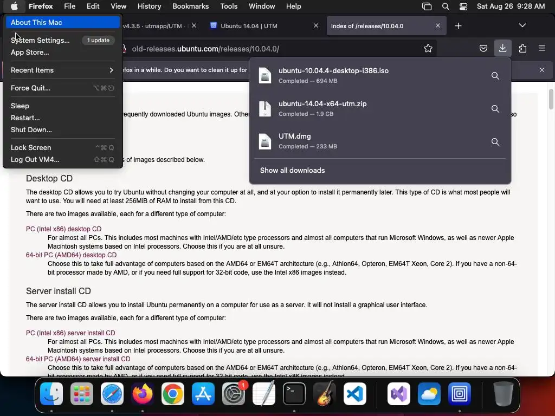Close the Ubuntu 14.04 | UTM tab
The image size is (555, 416).
pyautogui.click(x=316, y=25)
